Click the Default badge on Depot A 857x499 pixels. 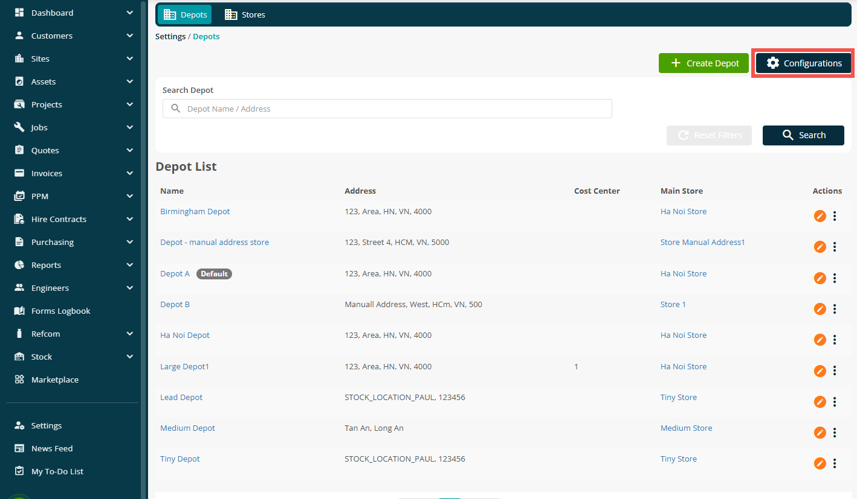214,274
